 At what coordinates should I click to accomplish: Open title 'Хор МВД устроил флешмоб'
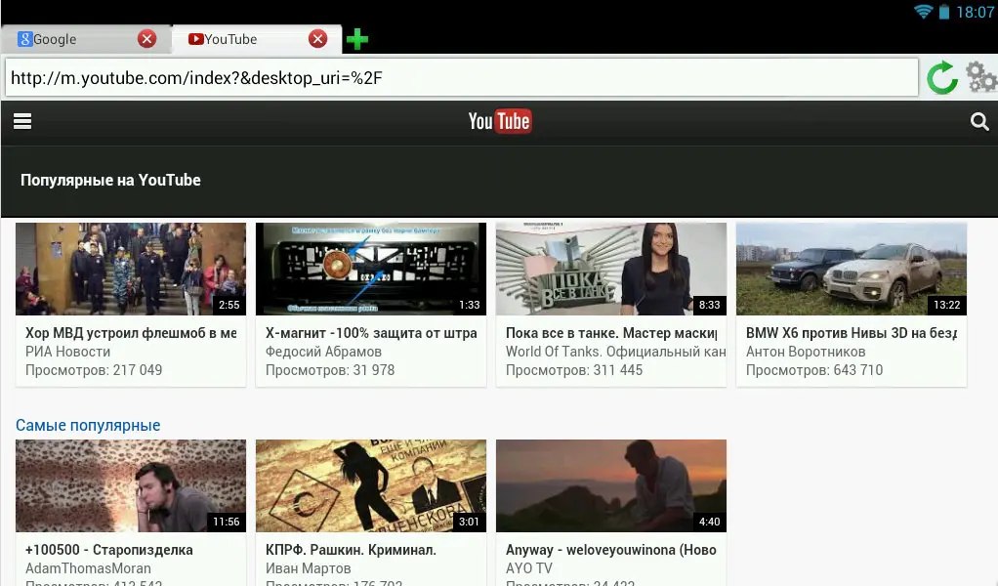131,333
